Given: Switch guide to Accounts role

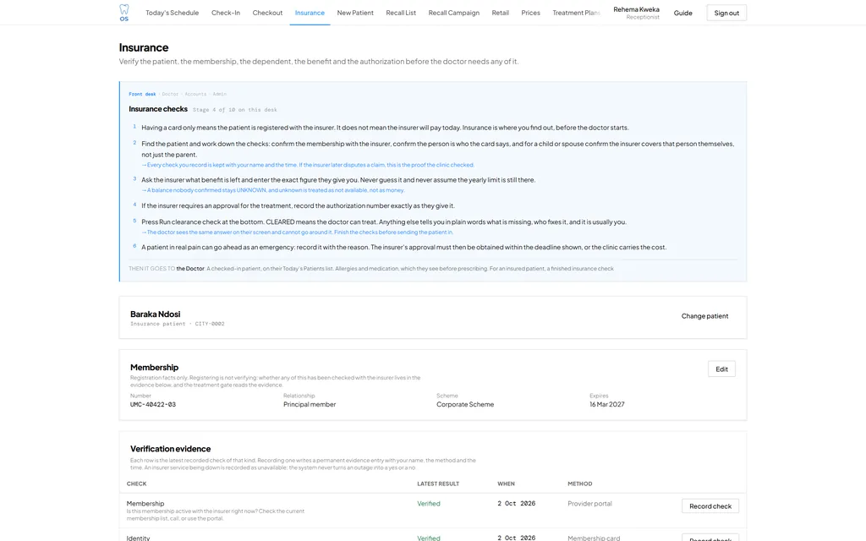Looking at the screenshot, I should [x=195, y=94].
